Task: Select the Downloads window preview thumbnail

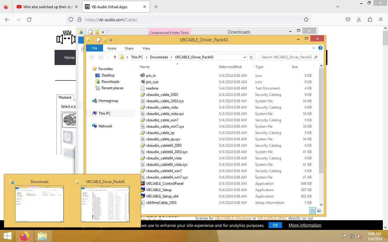Action: point(39,204)
